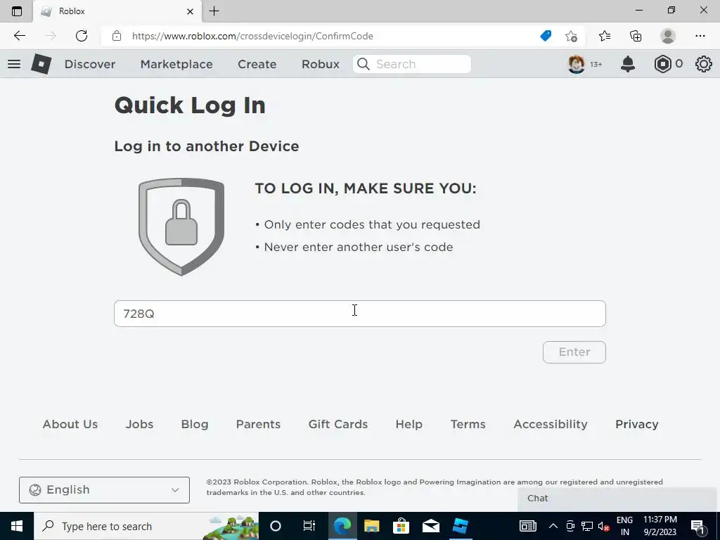Open the Privacy footer link

point(637,424)
